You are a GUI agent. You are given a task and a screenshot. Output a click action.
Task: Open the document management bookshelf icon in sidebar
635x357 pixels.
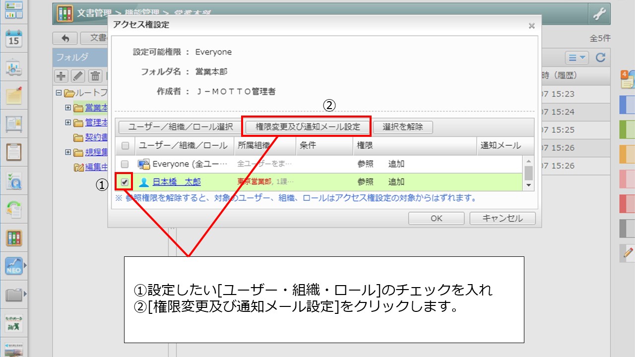click(14, 238)
